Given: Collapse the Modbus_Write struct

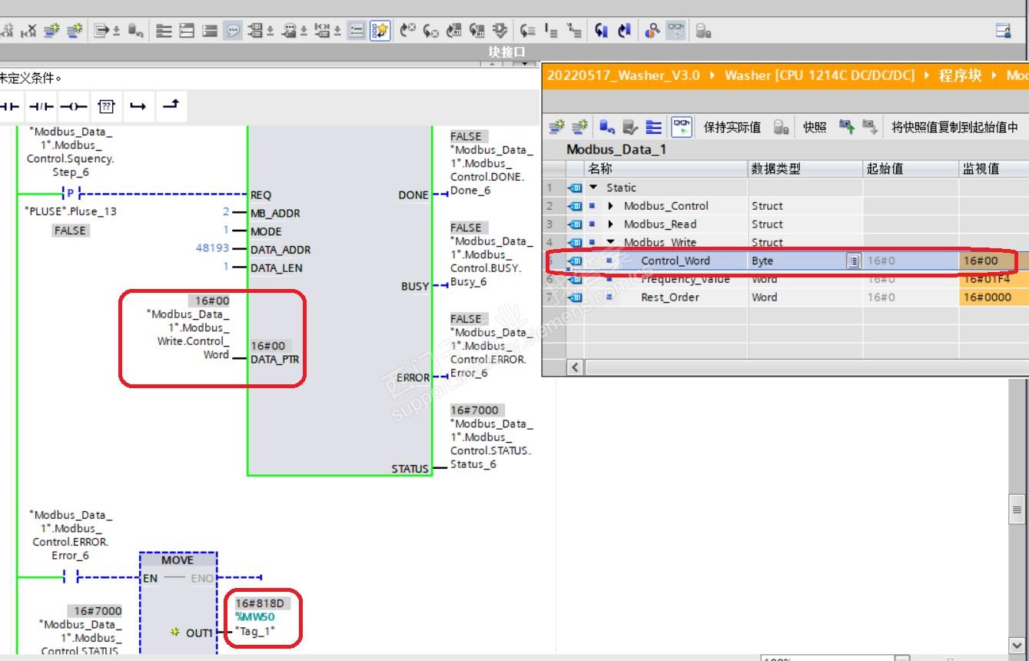Looking at the screenshot, I should (x=611, y=243).
